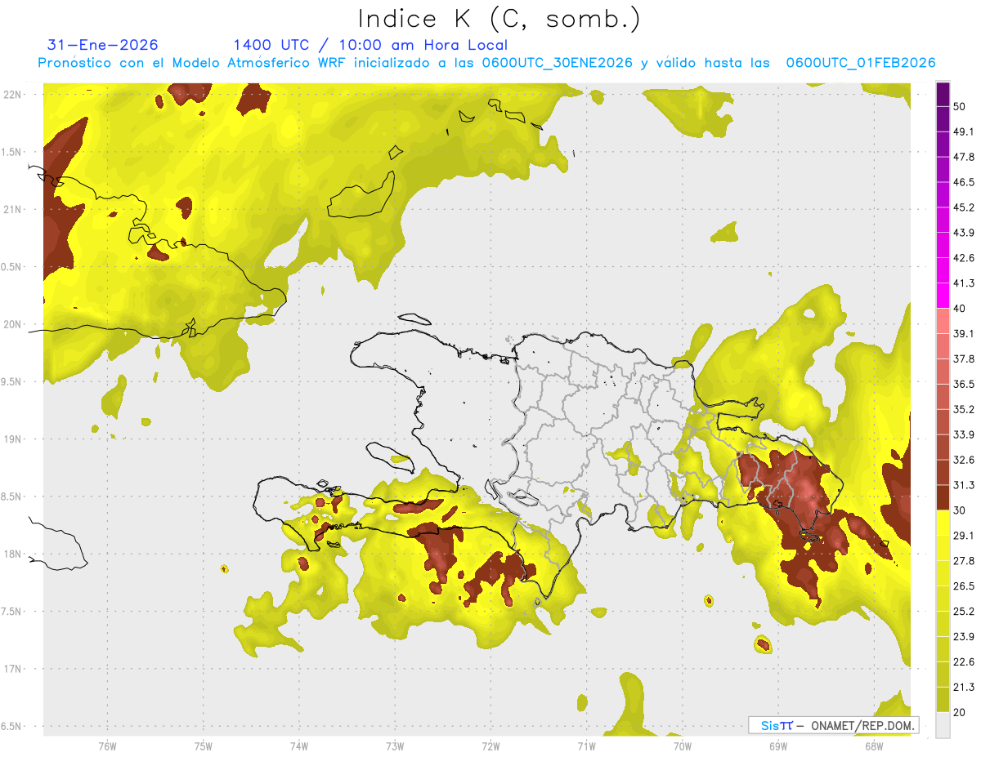The height and width of the screenshot is (757, 981).
Task: Click the '68W' longitude label
Action: click(873, 746)
